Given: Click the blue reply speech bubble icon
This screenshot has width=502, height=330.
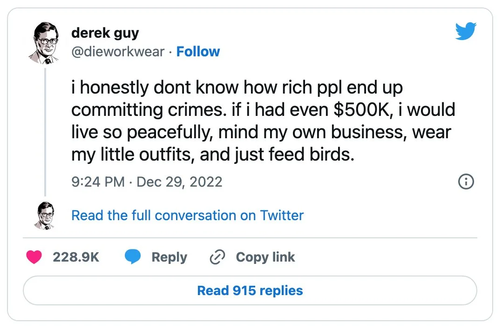Looking at the screenshot, I should pos(133,257).
